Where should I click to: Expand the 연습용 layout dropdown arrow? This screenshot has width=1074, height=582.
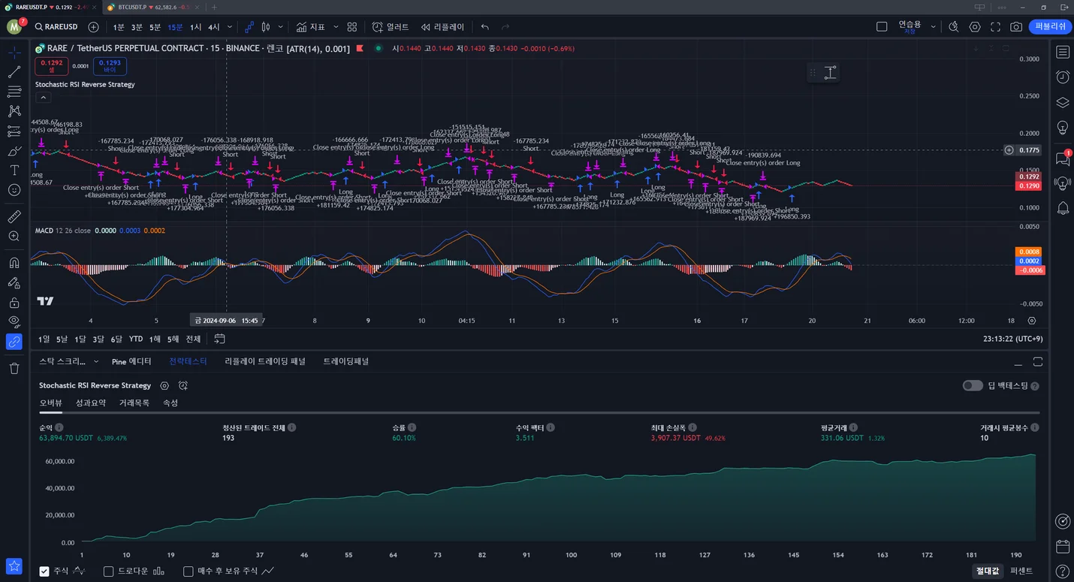934,27
